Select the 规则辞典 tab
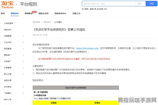 [15, 13]
